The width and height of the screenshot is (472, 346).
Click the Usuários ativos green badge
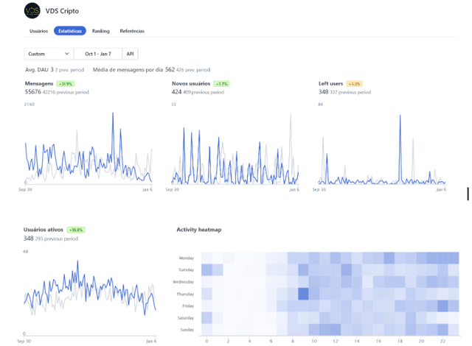click(76, 230)
